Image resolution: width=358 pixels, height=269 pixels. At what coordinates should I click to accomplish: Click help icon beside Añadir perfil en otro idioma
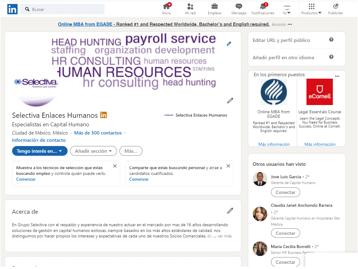(x=331, y=57)
